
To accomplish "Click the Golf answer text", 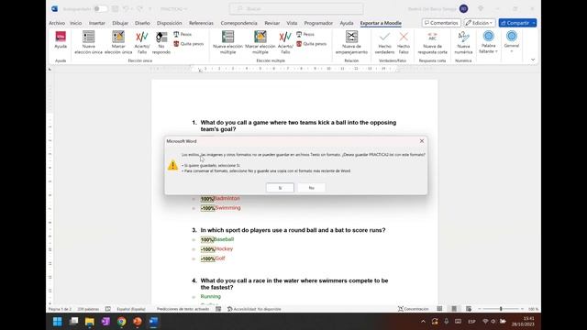I will click(x=220, y=258).
